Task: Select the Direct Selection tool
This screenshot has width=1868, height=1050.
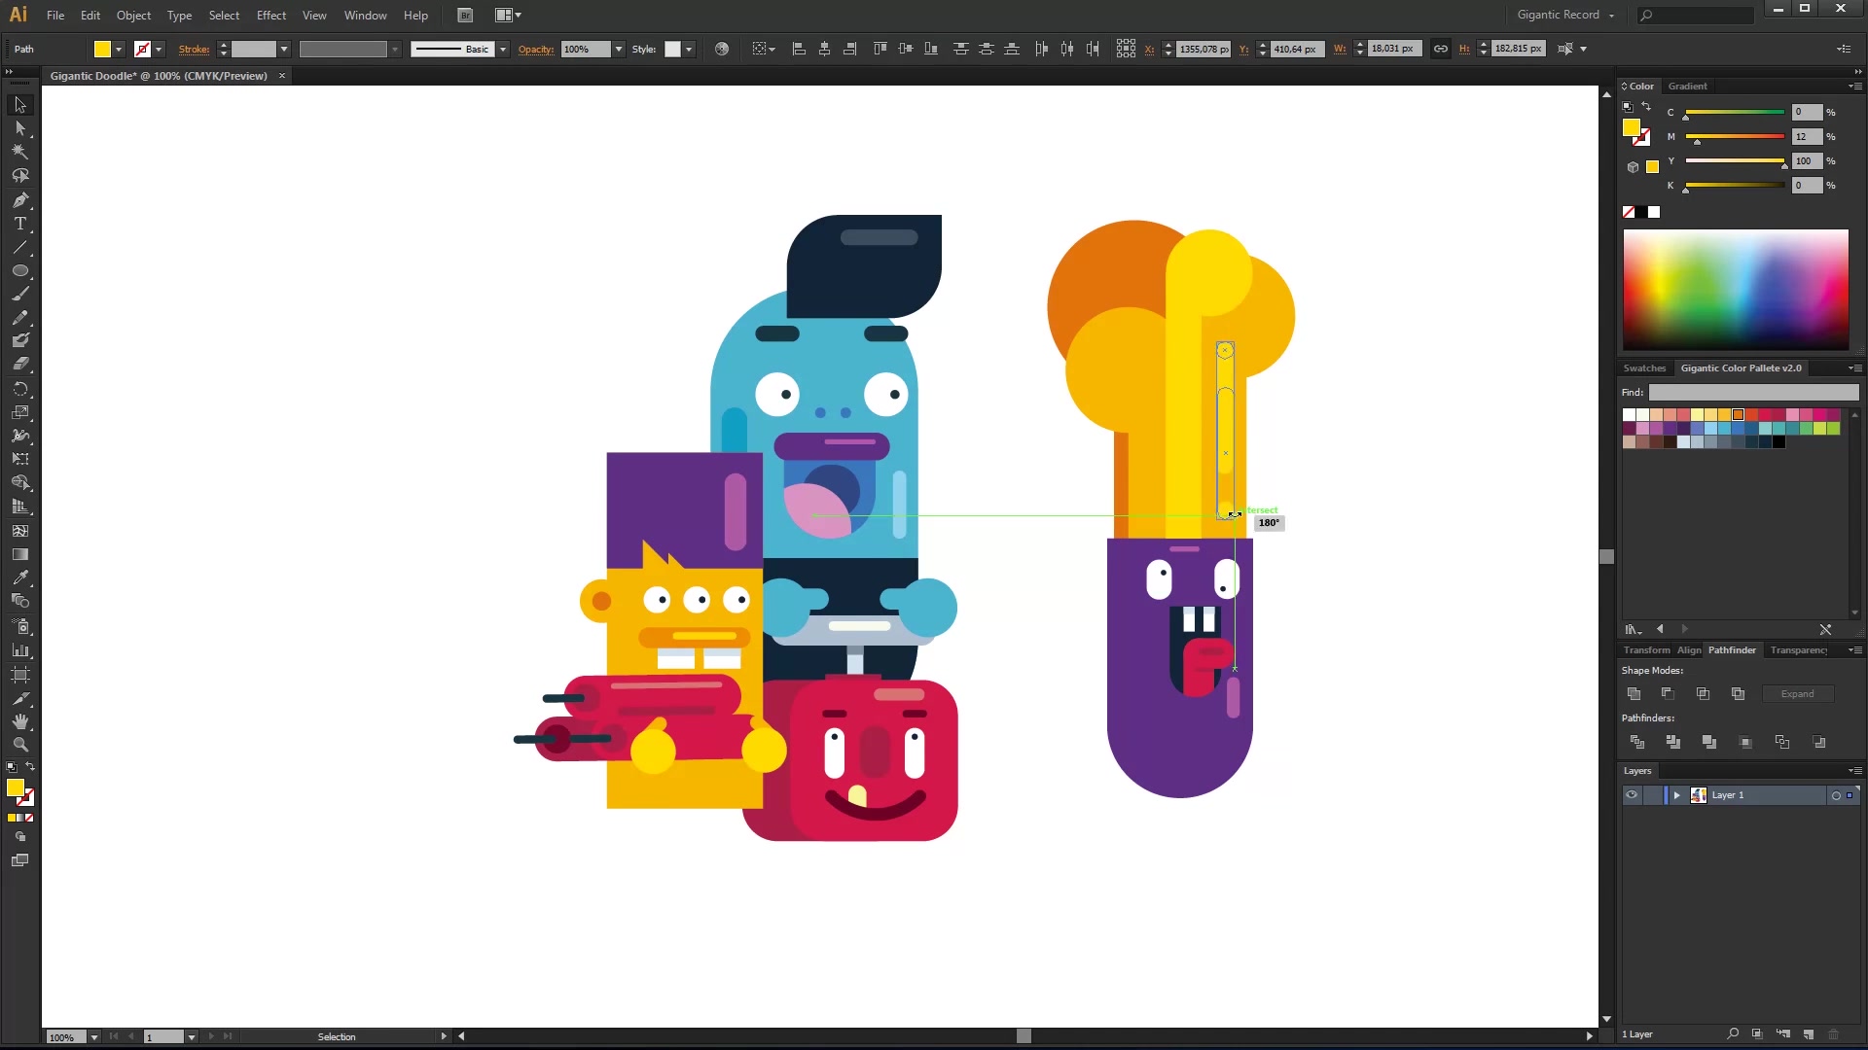Action: pyautogui.click(x=19, y=128)
